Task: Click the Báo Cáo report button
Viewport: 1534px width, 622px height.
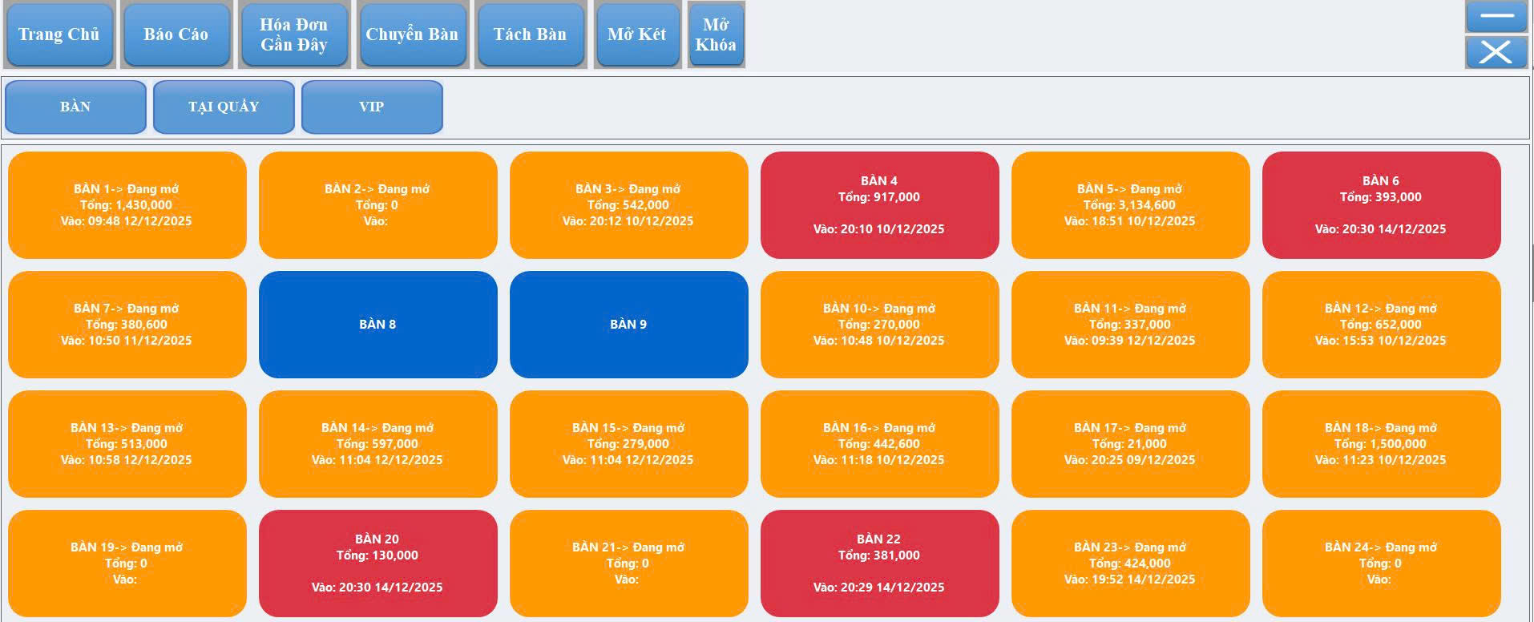Action: (176, 34)
